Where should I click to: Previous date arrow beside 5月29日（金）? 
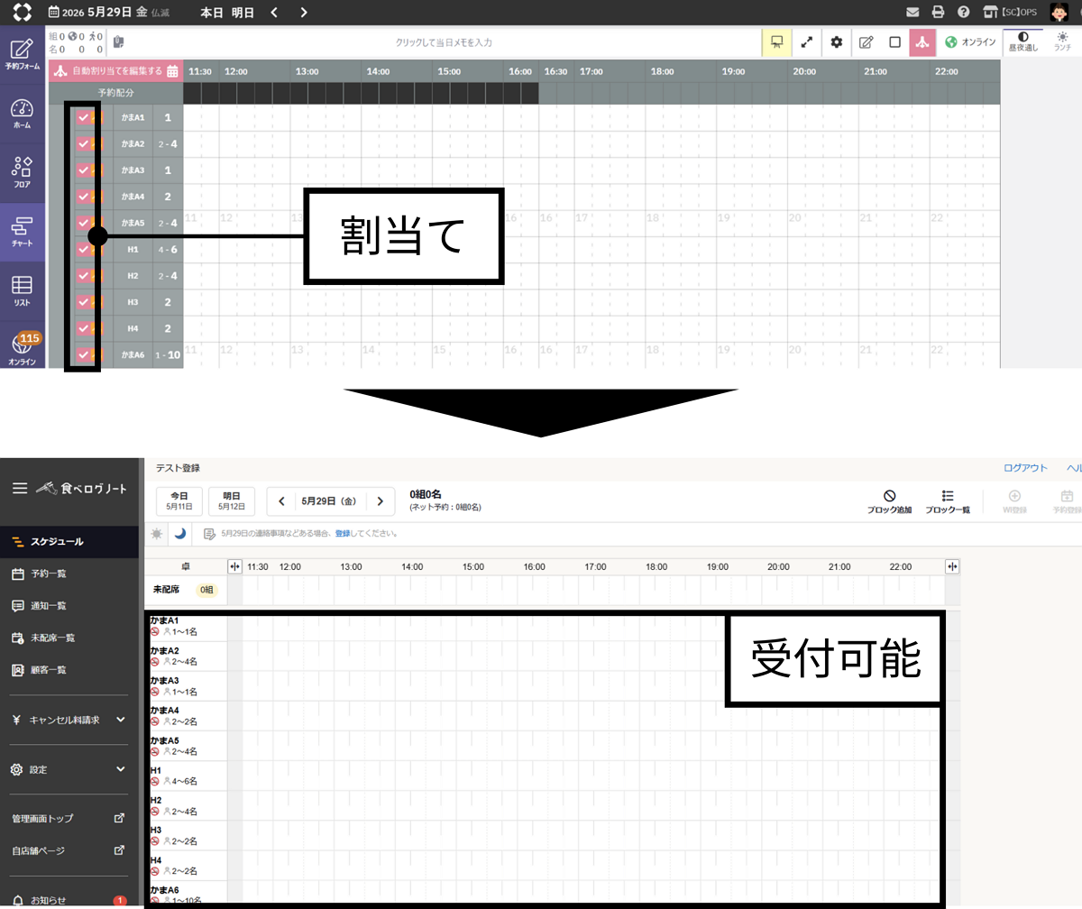click(x=281, y=501)
